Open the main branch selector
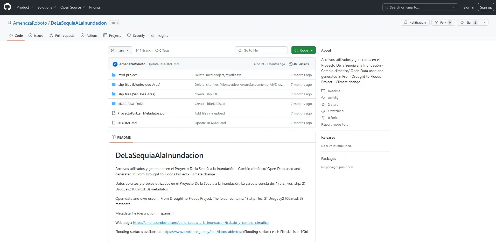496x243 pixels. click(120, 50)
